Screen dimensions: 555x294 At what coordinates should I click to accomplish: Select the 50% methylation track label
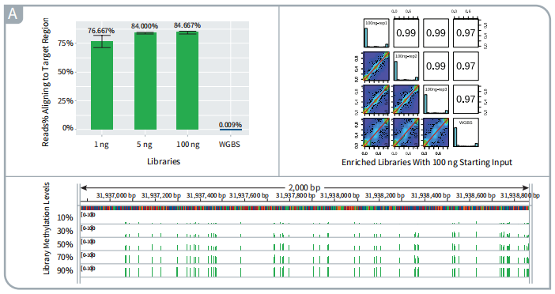tap(65, 245)
